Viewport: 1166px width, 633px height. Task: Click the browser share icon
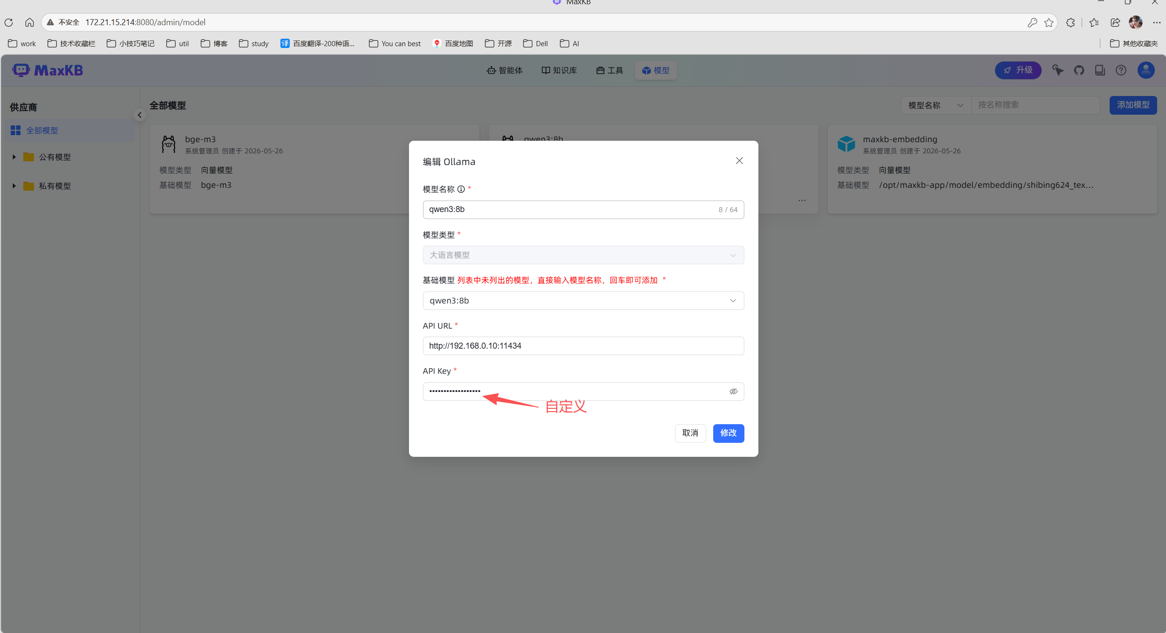point(1115,22)
